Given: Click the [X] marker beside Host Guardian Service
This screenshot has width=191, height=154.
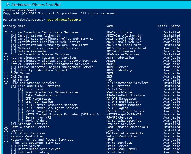Looking at the screenshot, I should (x=6, y=127).
